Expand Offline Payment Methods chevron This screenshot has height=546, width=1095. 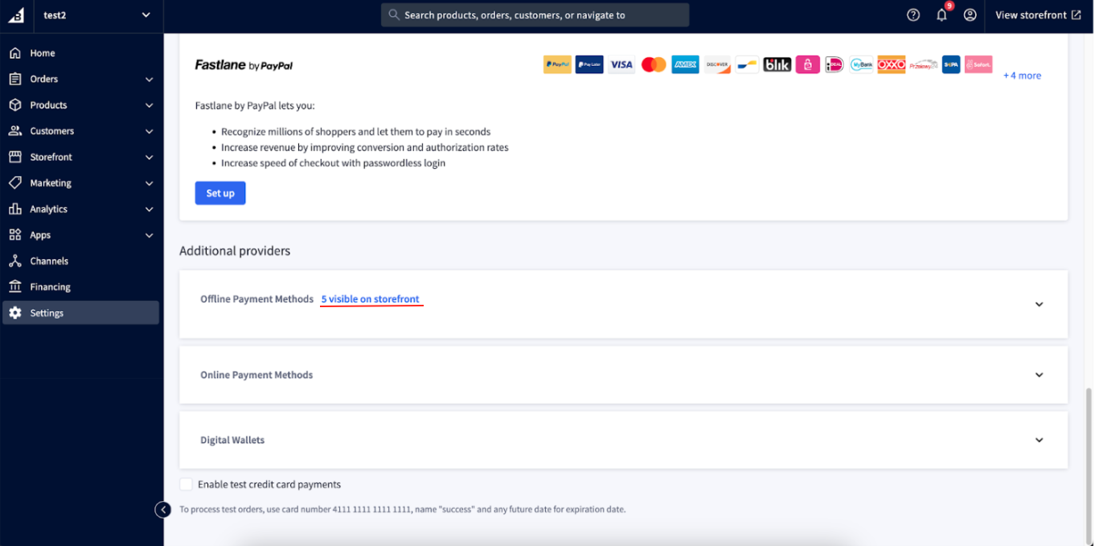click(1039, 305)
